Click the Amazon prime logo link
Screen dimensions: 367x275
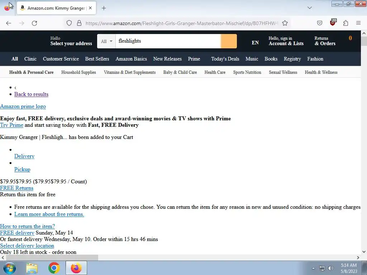[x=23, y=106]
